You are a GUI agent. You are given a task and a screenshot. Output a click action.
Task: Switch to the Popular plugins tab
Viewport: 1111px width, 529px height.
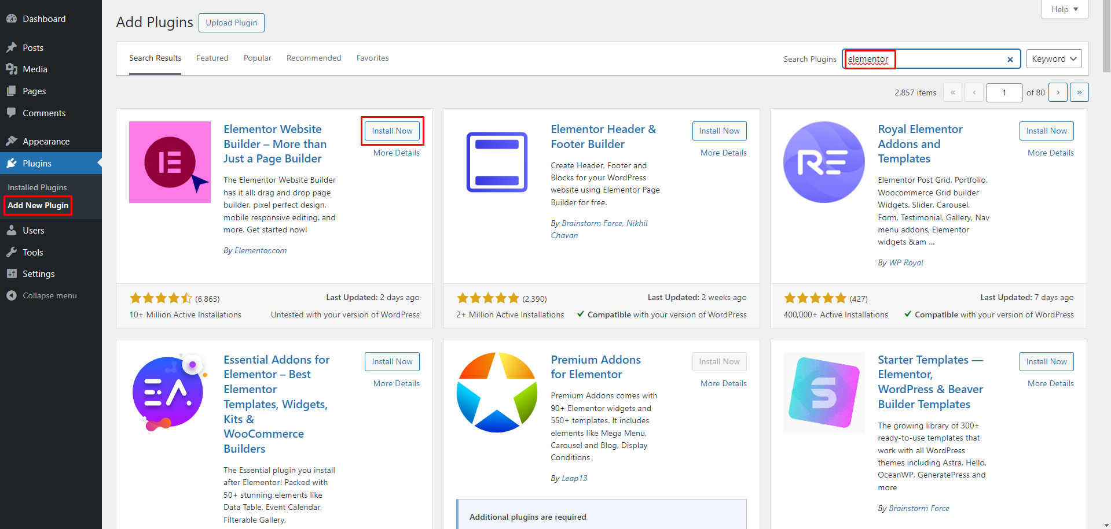click(257, 58)
